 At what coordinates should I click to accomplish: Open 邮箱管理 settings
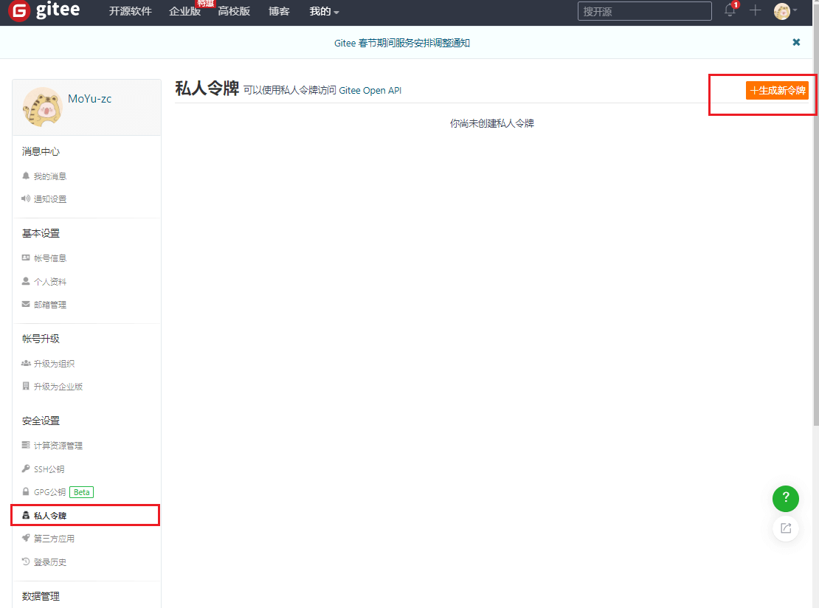pyautogui.click(x=50, y=305)
